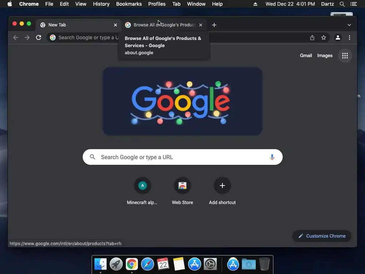365x274 pixels.
Task: Open the Google apps grid
Action: [x=345, y=55]
